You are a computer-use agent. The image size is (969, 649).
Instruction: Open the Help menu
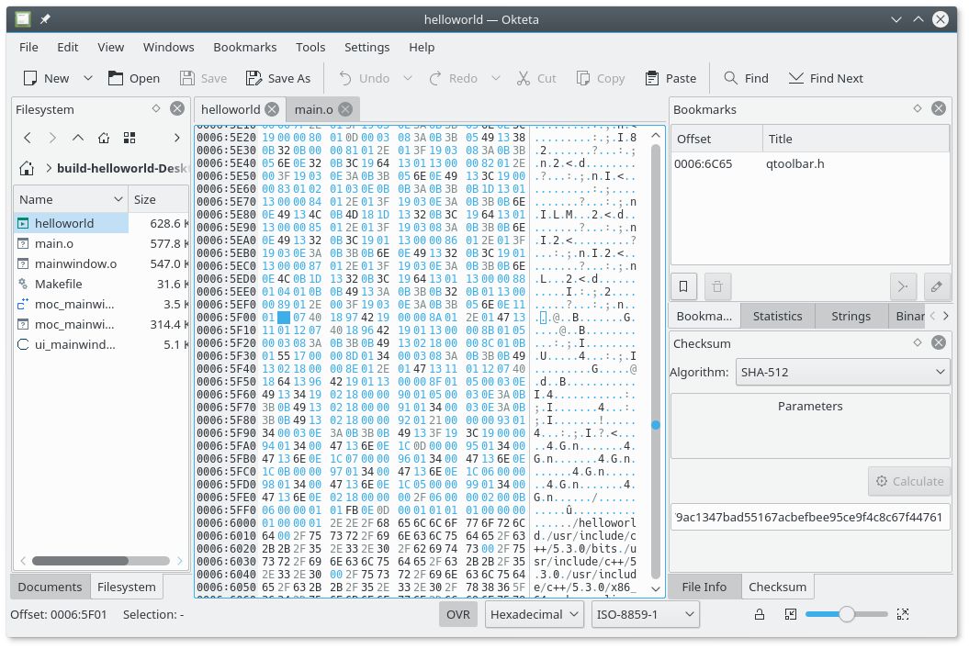(422, 47)
